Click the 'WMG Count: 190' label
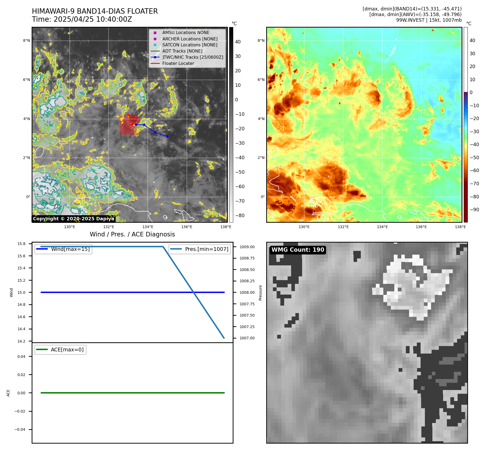486x453 pixels. click(x=298, y=250)
